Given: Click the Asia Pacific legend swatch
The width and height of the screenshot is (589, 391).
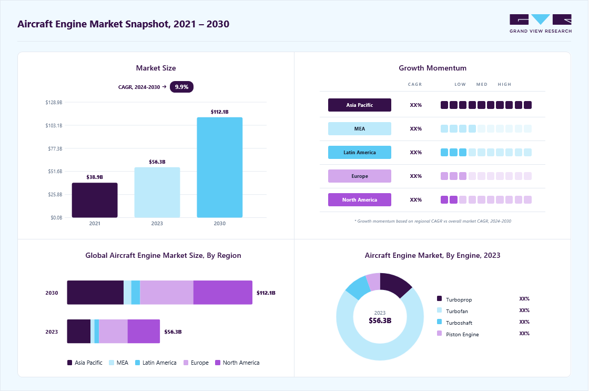Looking at the screenshot, I should coord(69,363).
